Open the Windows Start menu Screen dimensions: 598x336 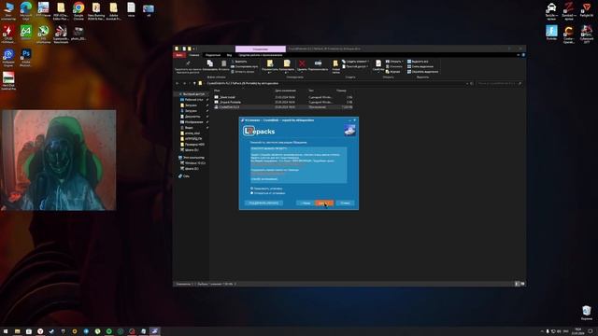[6, 331]
